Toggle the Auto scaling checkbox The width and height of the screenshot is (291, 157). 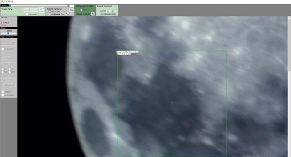click(x=81, y=10)
